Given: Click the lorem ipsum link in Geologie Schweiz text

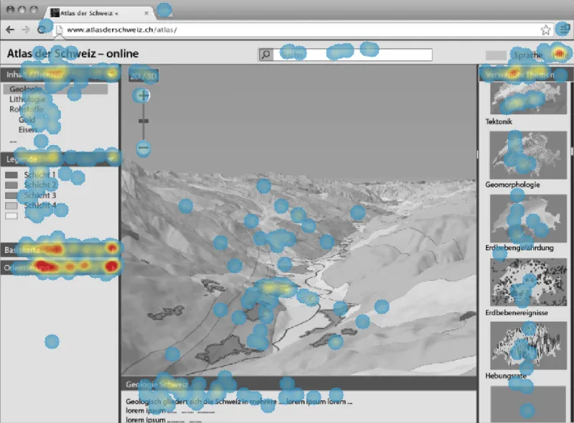Looking at the screenshot, I should coord(145,409).
